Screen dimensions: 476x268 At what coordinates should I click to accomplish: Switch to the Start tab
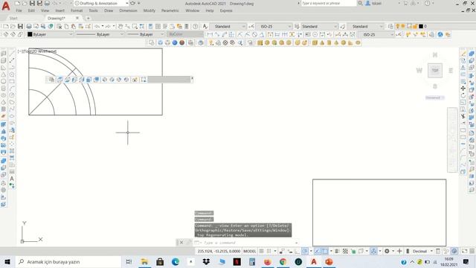(x=13, y=18)
